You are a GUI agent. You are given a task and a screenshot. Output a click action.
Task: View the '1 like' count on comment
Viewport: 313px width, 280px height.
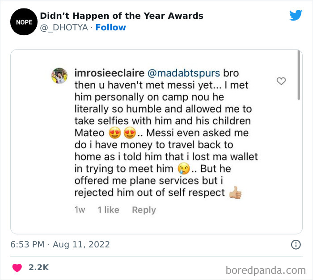108,210
